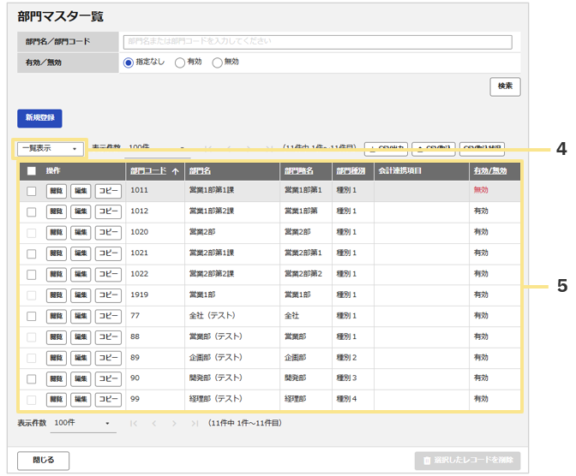The height and width of the screenshot is (476, 576).
Task: Click 閲覧 button for row 1021
Action: (57, 254)
